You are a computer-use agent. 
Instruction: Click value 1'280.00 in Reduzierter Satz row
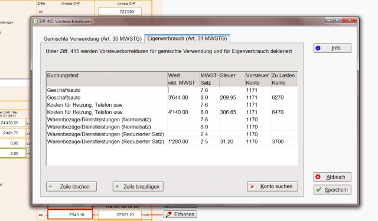(178, 141)
